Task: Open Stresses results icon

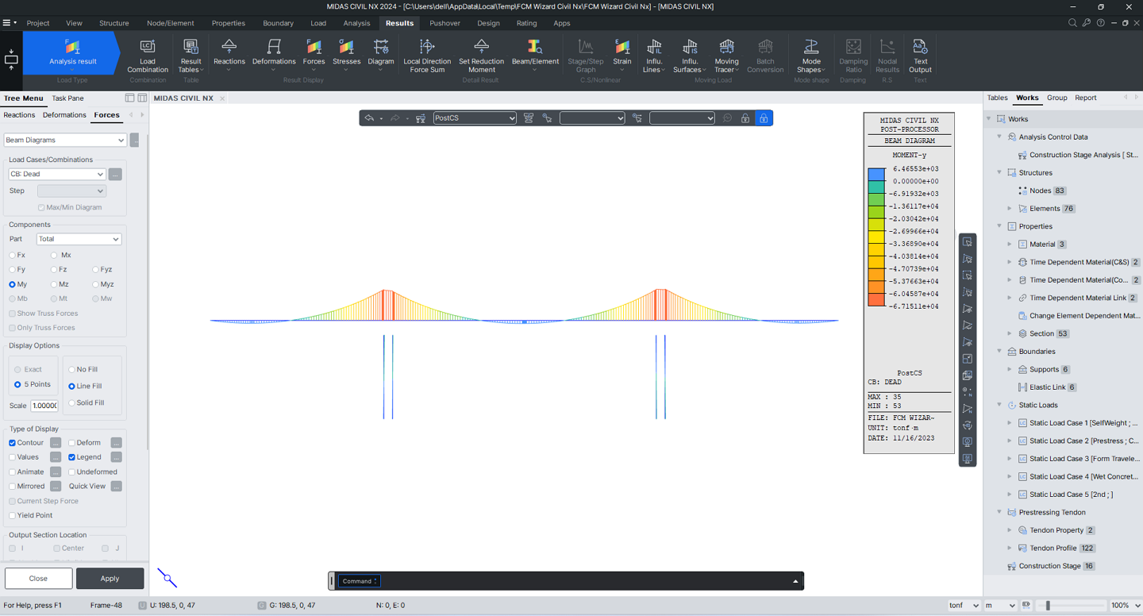Action: point(346,56)
